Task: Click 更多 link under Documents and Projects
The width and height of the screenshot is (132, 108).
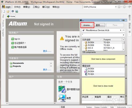Action: (47, 70)
